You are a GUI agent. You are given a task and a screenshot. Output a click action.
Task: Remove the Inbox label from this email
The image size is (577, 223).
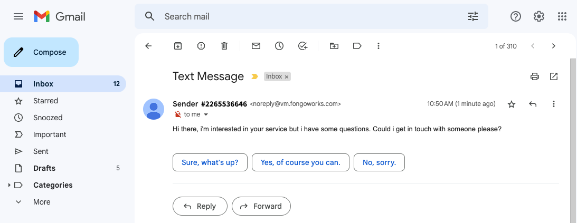point(286,77)
